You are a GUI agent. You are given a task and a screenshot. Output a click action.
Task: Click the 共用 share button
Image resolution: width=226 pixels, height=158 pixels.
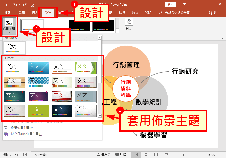pos(214,13)
